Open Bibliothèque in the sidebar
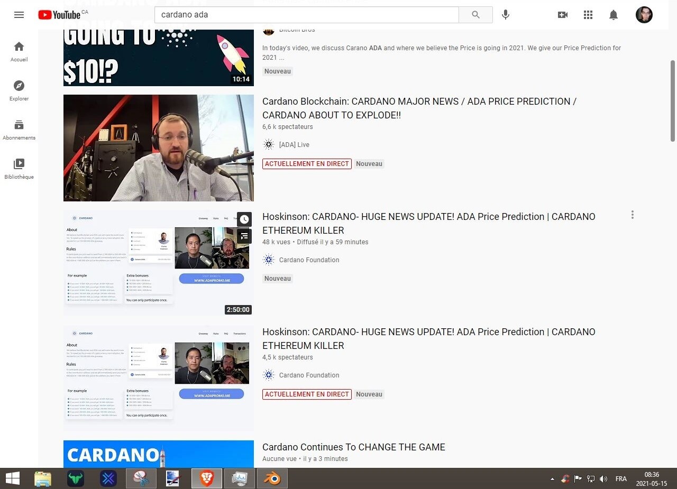Screen dimensions: 677x489 (x=19, y=169)
